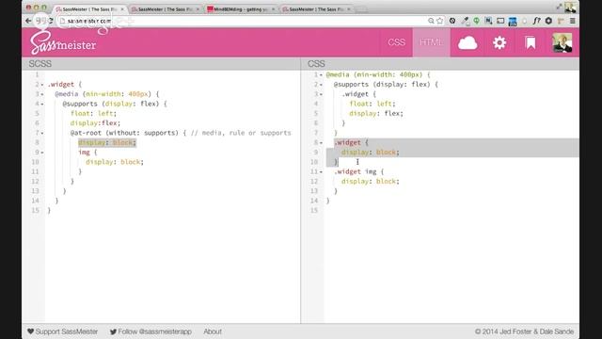Collapse CSS fold at line 1 @media

pos(321,75)
